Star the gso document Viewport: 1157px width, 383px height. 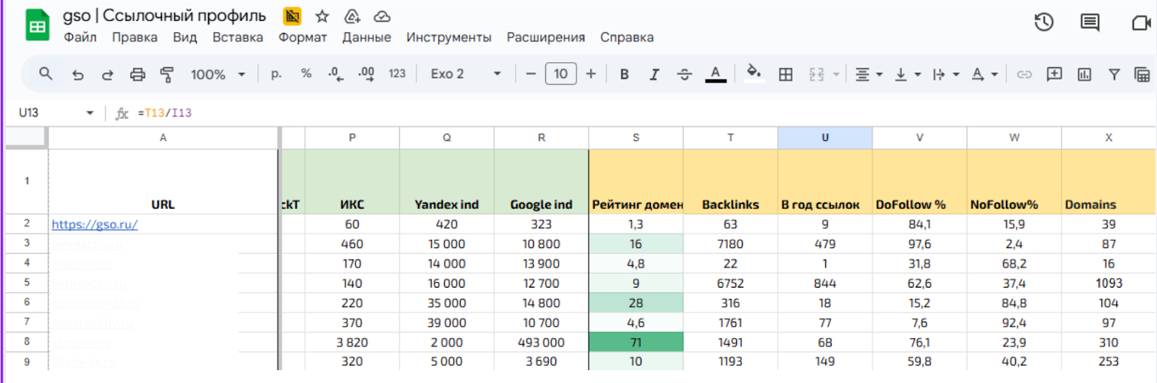click(323, 16)
